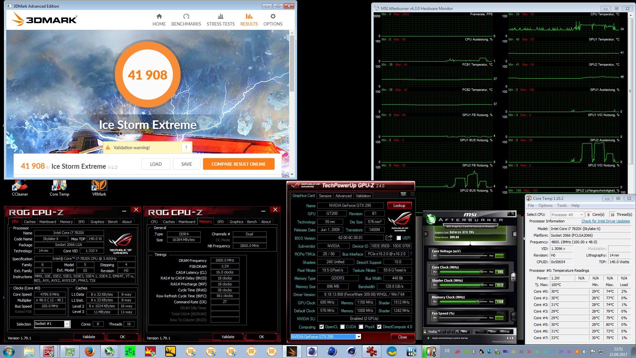Click the 3DMark SAVE button
This screenshot has height=358, width=636.
click(x=186, y=164)
